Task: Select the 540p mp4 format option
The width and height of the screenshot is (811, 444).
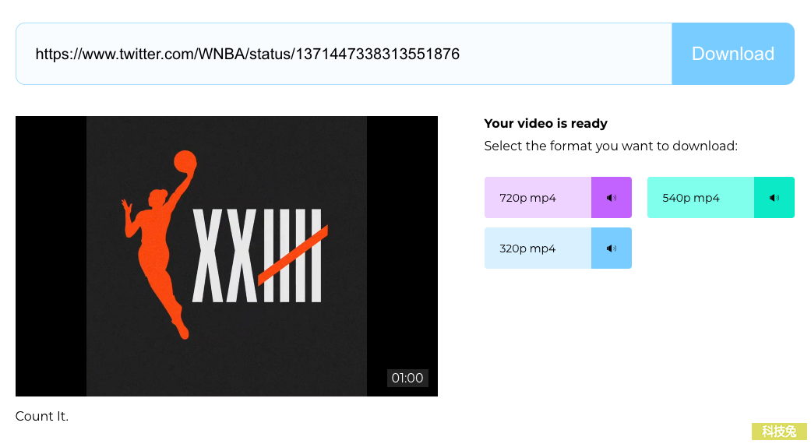Action: (701, 197)
